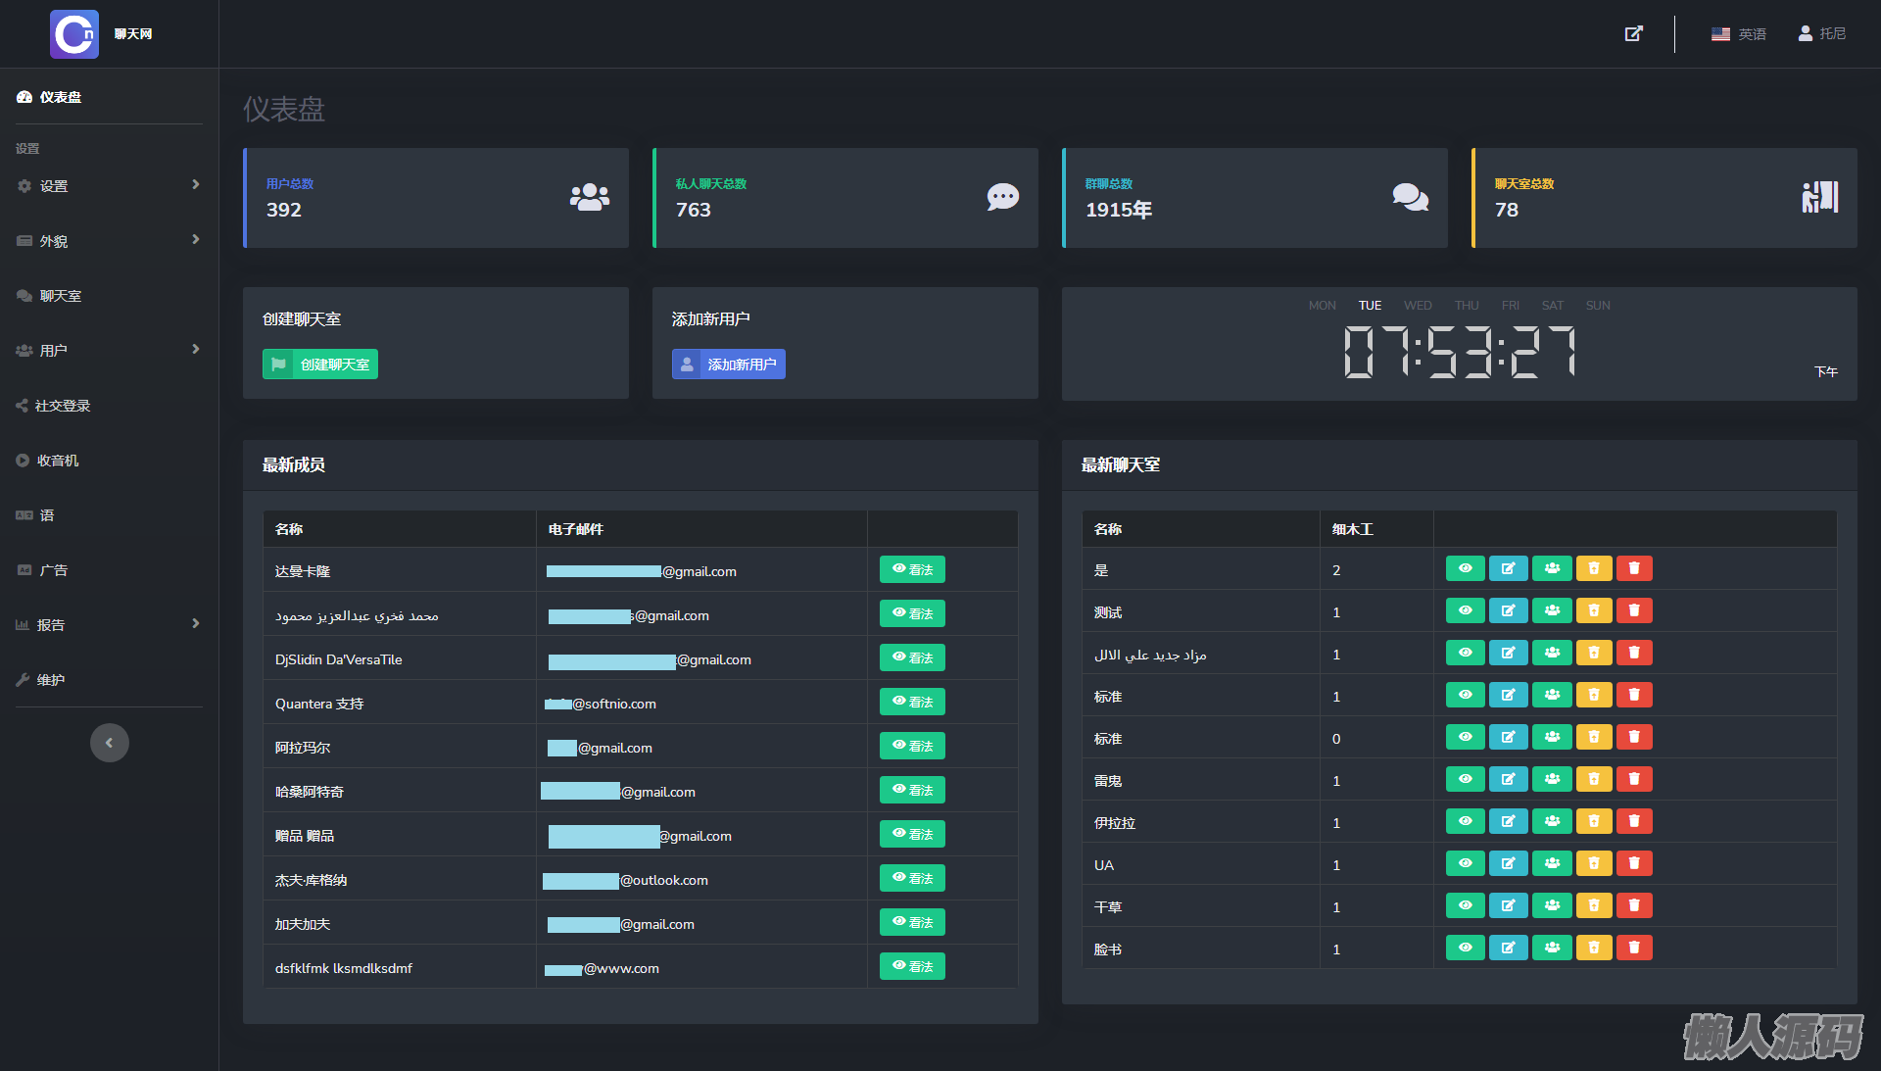Click eye view button for 达曼卡隆
Viewport: 1881px width, 1071px height.
click(911, 569)
